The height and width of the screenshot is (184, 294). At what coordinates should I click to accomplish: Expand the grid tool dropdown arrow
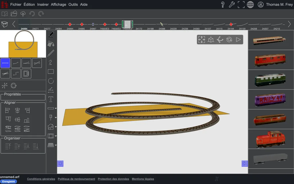pyautogui.click(x=56, y=145)
